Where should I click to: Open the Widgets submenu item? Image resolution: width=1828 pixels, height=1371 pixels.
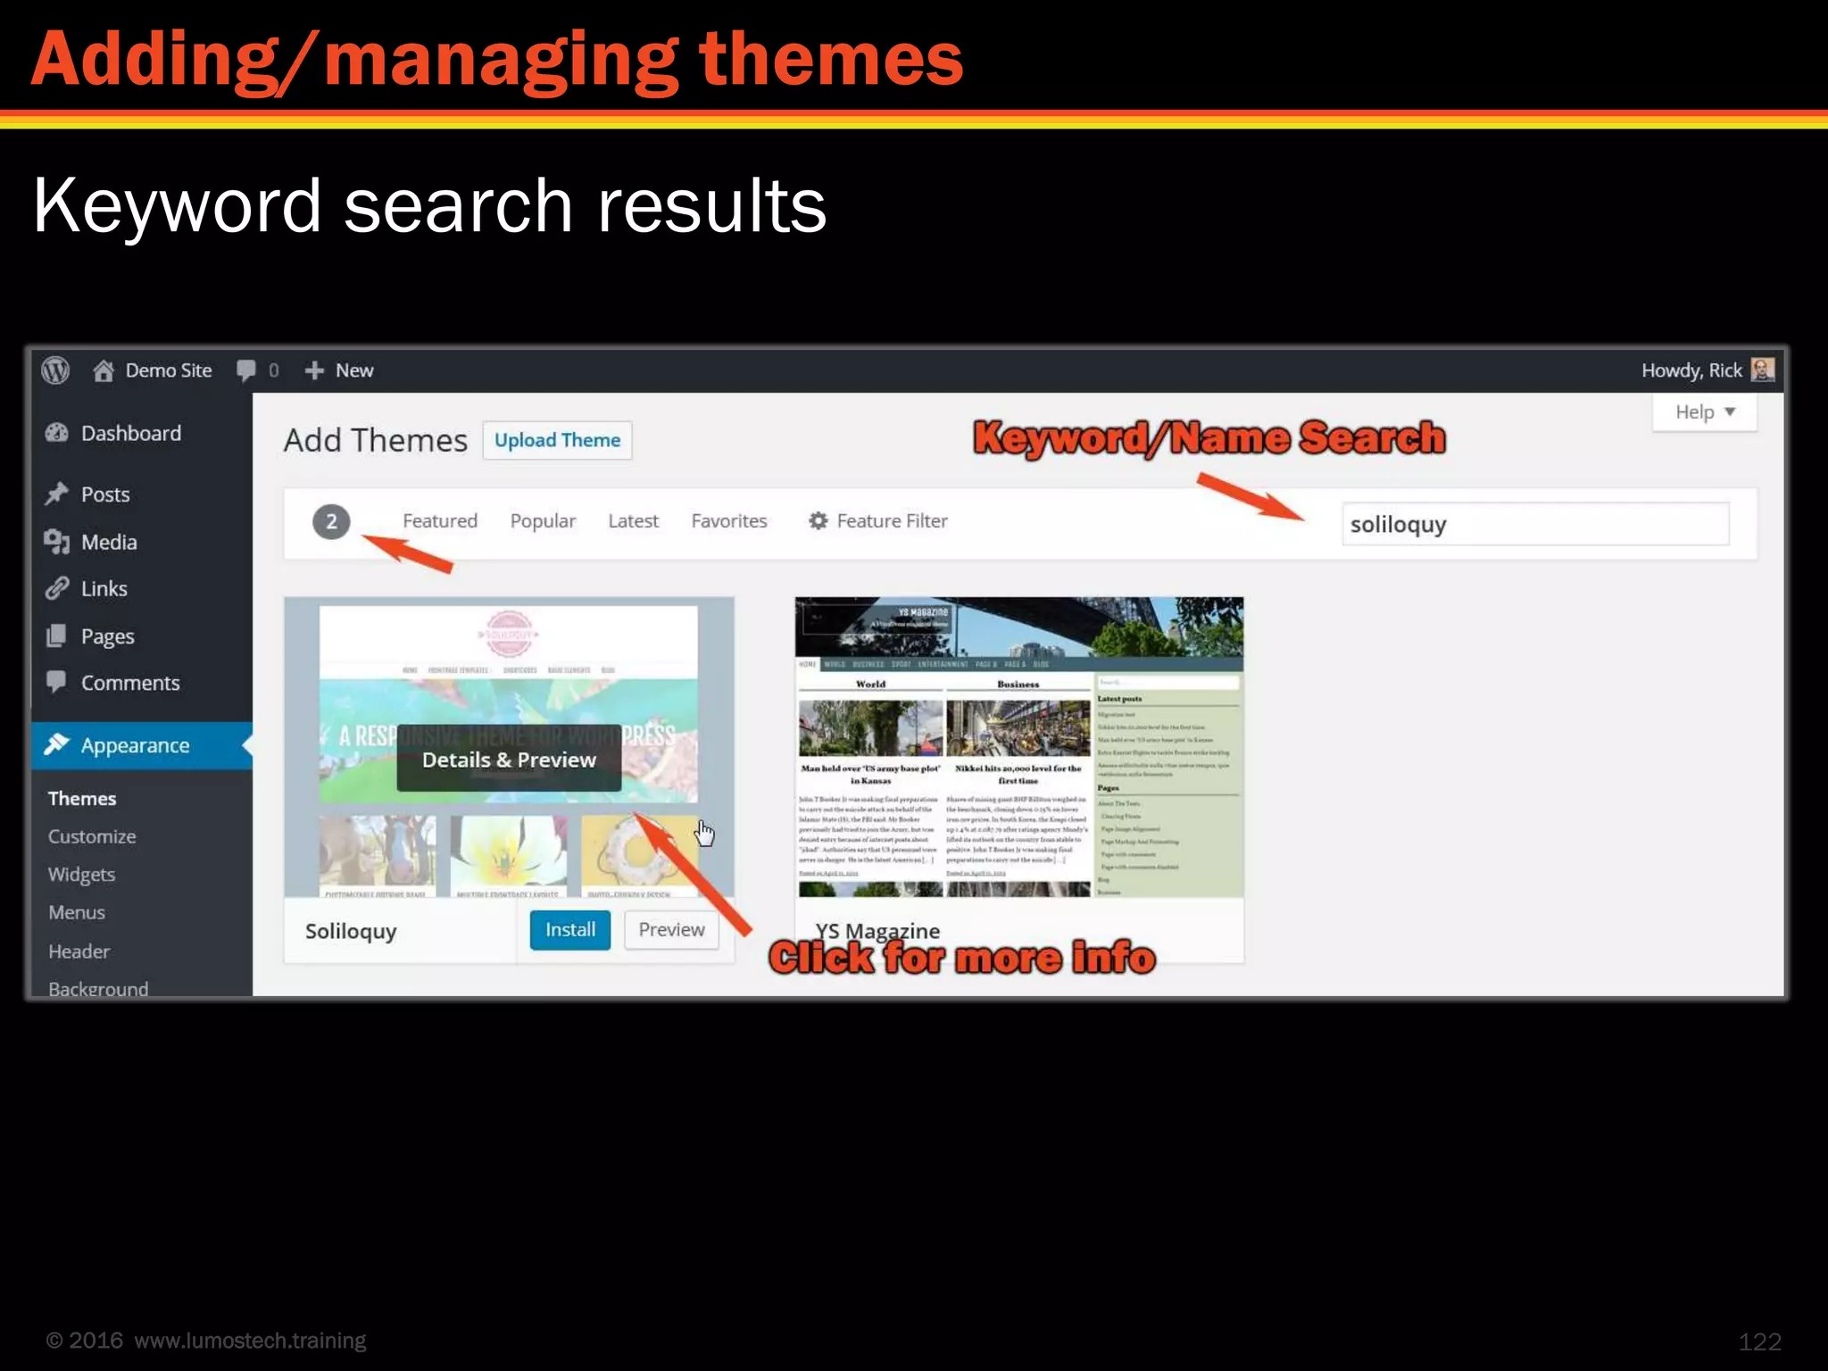pyautogui.click(x=82, y=875)
